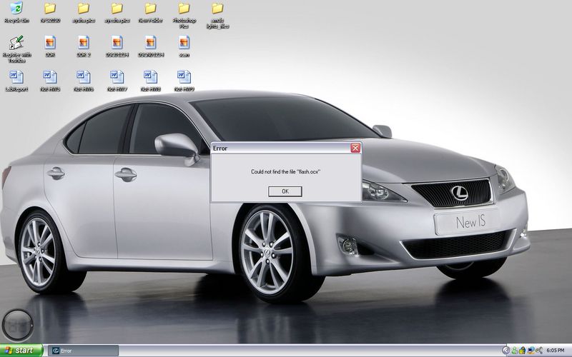Image resolution: width=572 pixels, height=357 pixels.
Task: Select the LabReport Word document
Action: (x=16, y=81)
